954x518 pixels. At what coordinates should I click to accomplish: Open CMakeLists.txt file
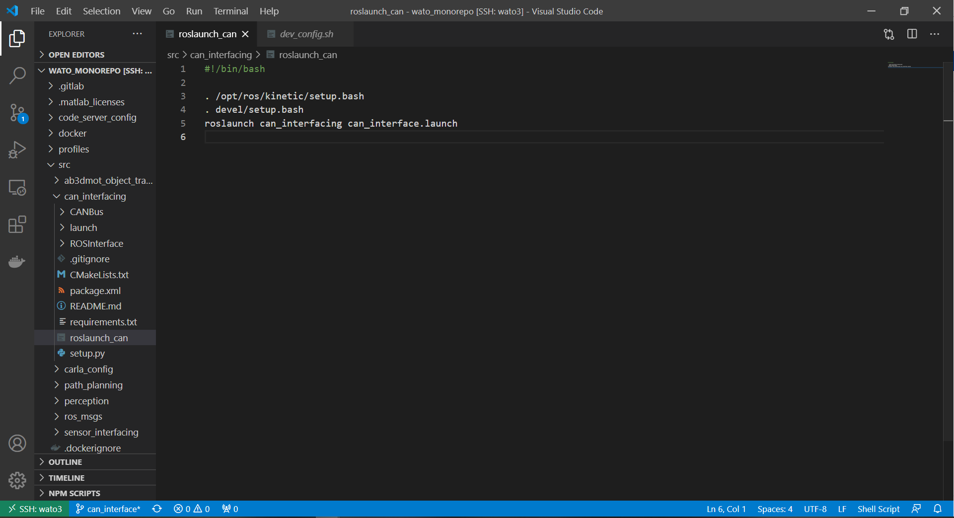pyautogui.click(x=95, y=275)
